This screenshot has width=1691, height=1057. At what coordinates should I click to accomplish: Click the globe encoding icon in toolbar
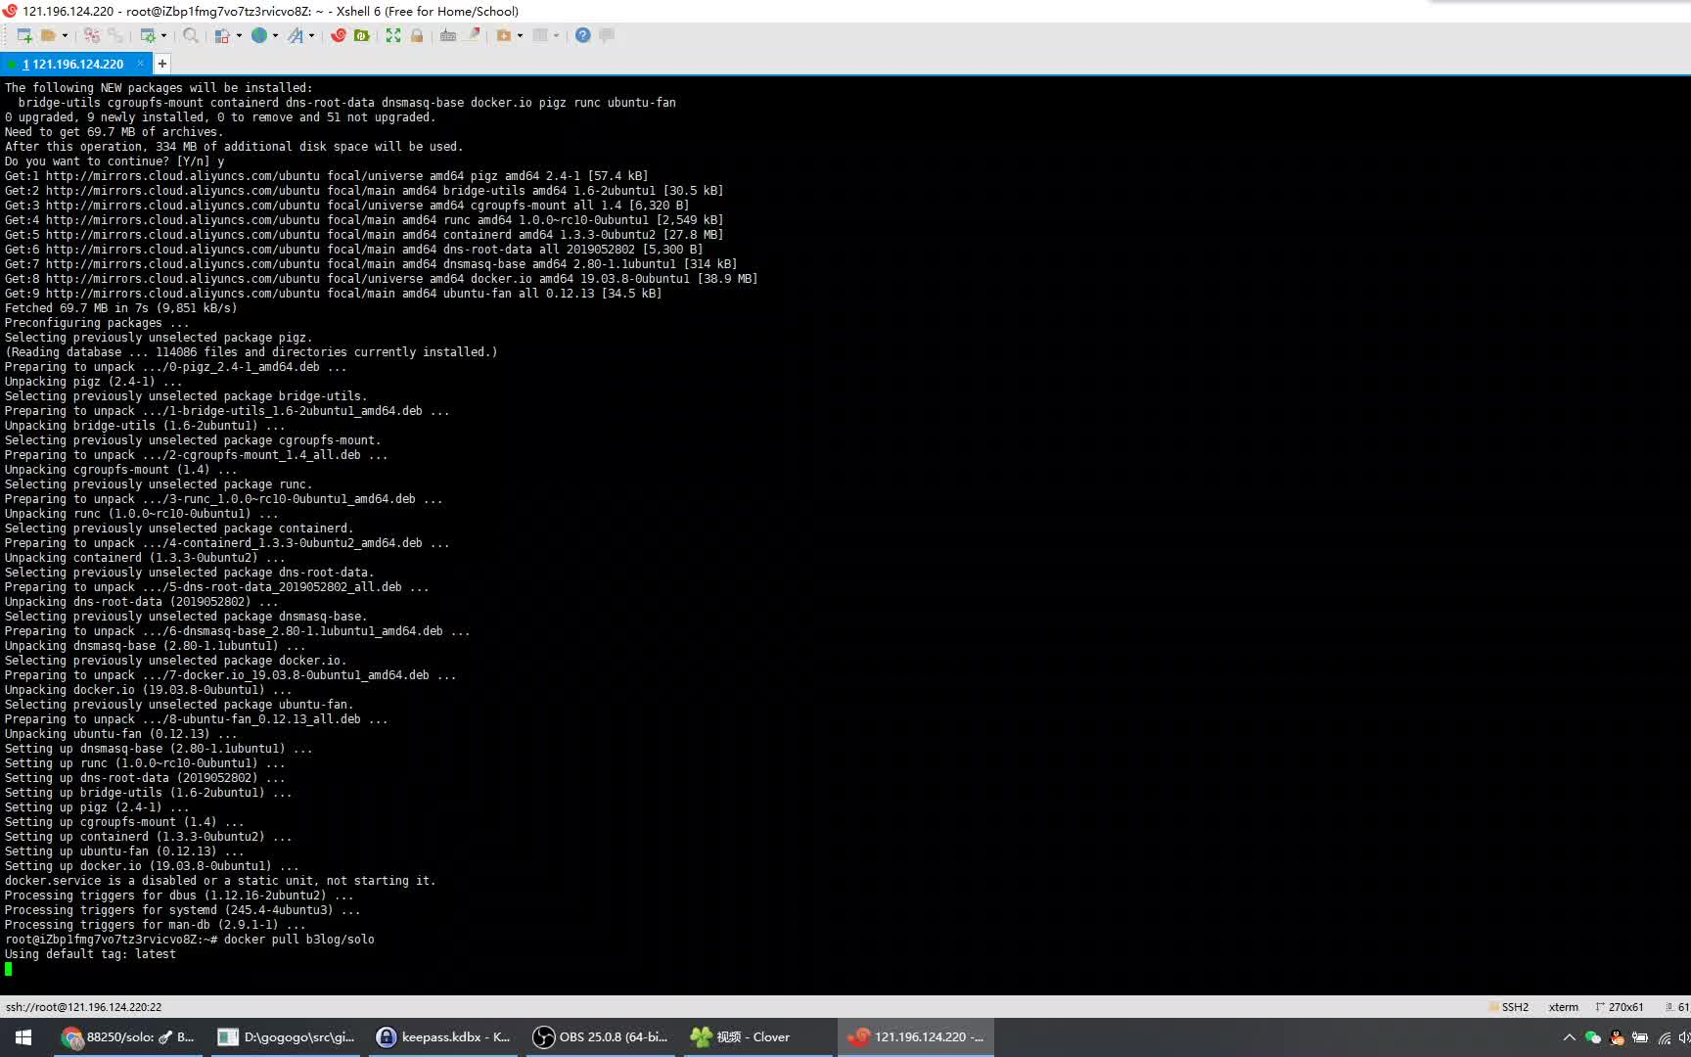(259, 36)
